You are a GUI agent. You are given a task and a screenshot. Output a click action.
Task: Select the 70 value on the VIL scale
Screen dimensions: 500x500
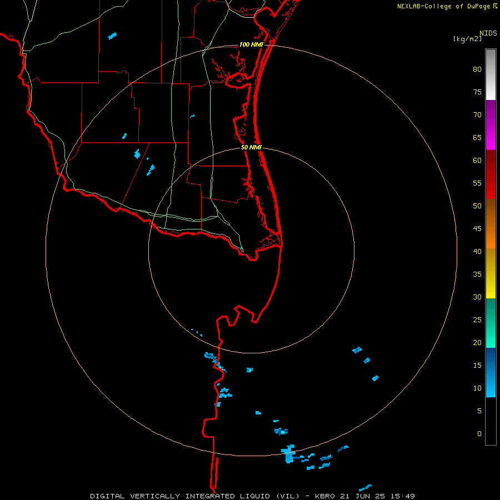pos(477,115)
